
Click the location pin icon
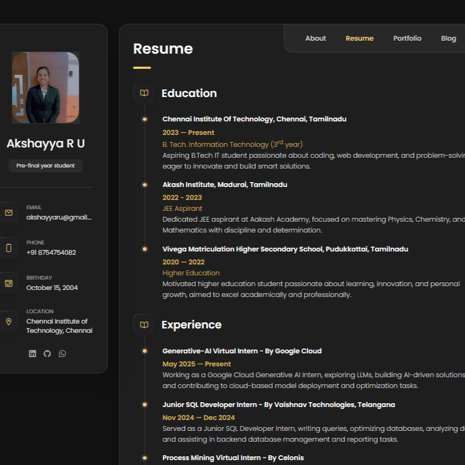9,321
